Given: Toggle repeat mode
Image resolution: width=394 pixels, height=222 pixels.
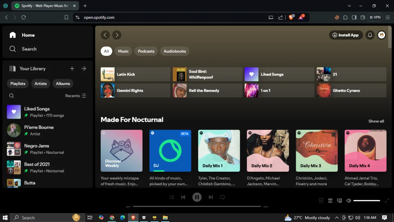Looking at the screenshot, I should [223, 197].
